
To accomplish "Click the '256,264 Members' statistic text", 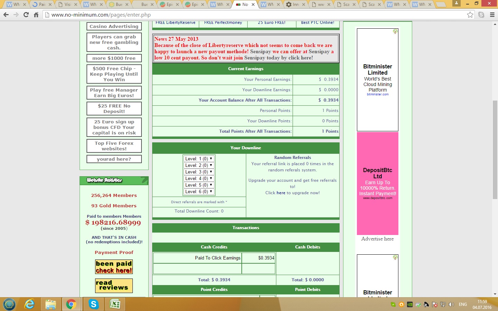I will coord(114,195).
